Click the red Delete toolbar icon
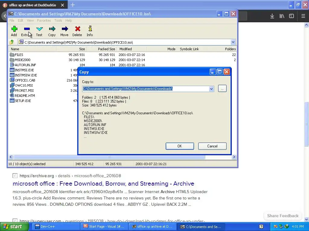Viewport: 309px width, 231px height. click(x=77, y=29)
